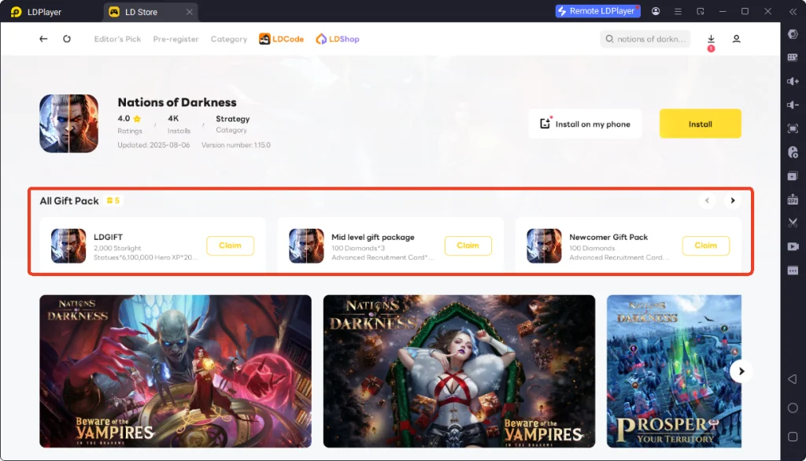This screenshot has height=461, width=806.
Task: Open the LDPlayer account avatar in title bar
Action: [656, 11]
